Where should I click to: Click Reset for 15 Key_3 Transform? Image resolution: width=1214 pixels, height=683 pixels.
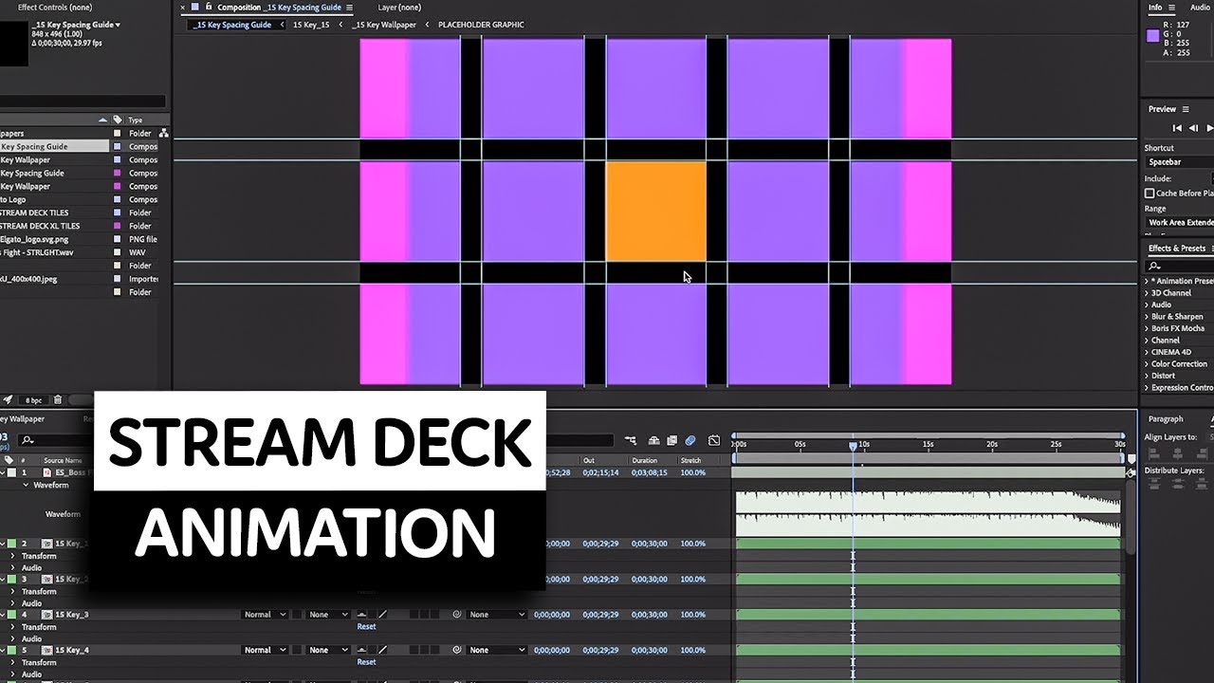366,627
